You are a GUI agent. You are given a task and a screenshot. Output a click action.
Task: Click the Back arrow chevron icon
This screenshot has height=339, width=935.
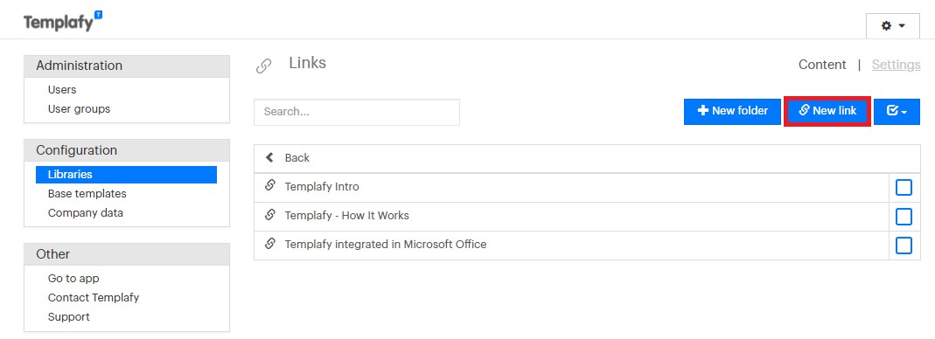pos(270,157)
